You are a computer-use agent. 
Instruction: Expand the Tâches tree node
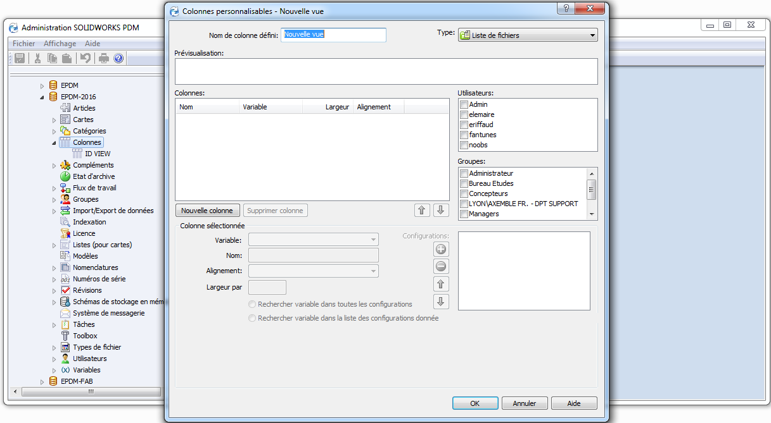[54, 324]
